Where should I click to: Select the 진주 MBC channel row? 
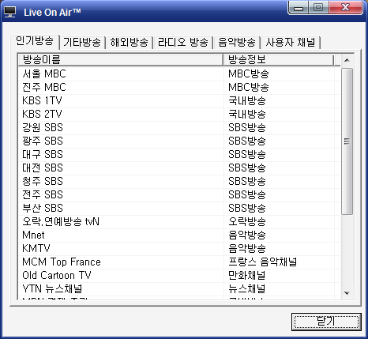coord(179,88)
